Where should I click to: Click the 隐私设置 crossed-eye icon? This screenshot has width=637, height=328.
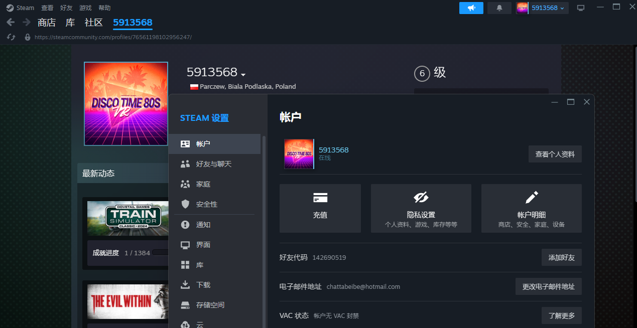coord(421,197)
